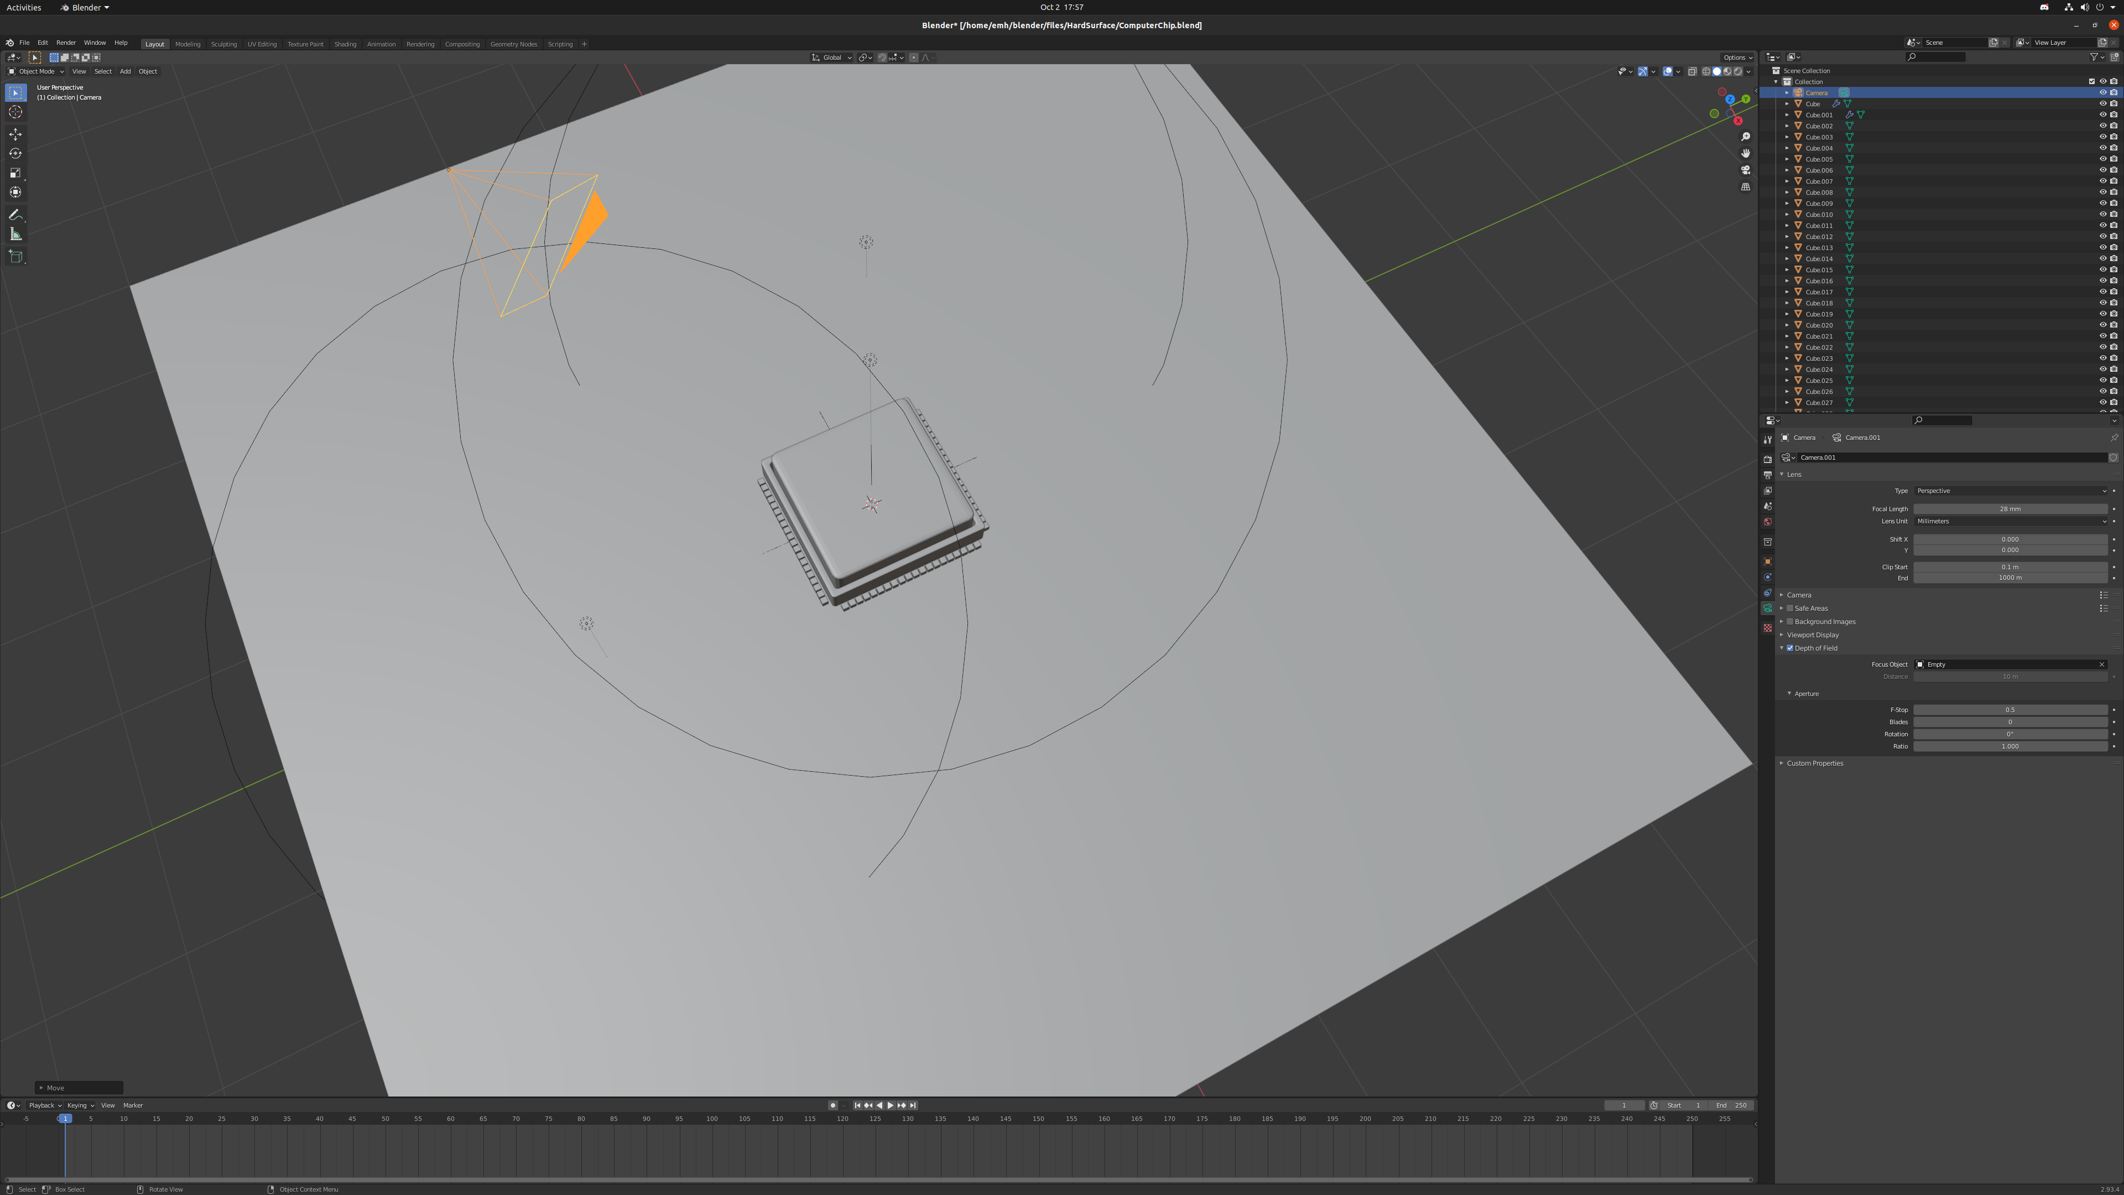This screenshot has height=1195, width=2124.
Task: Open the Object properties tab icon
Action: click(1767, 562)
